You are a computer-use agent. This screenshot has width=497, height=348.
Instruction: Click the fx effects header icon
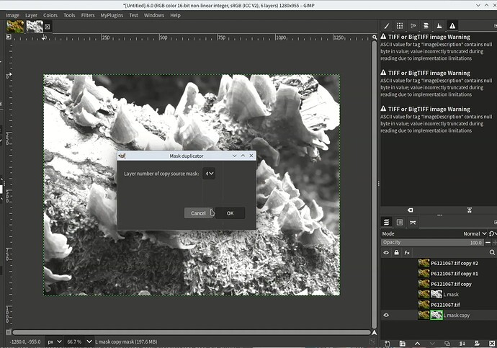point(407,253)
